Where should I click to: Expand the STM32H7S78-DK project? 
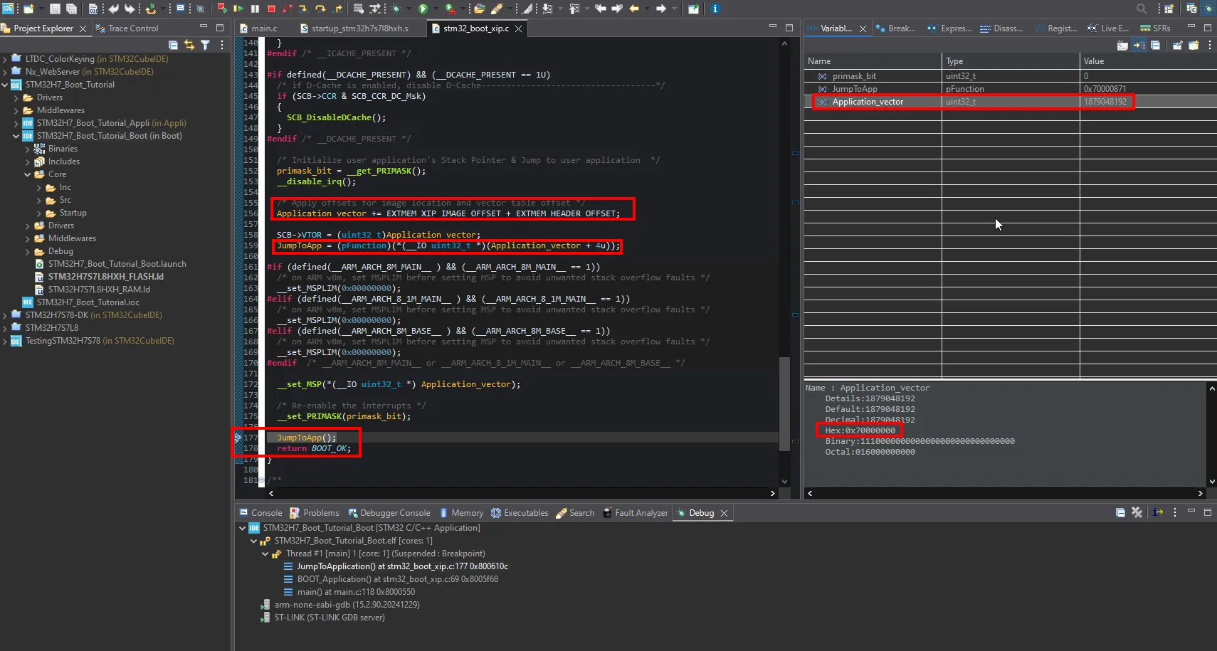(5, 315)
